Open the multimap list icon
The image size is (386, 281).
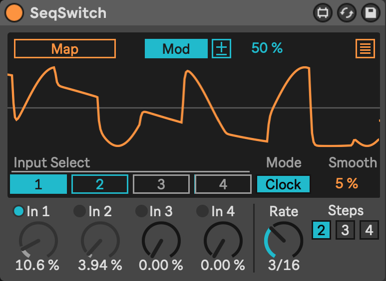366,49
